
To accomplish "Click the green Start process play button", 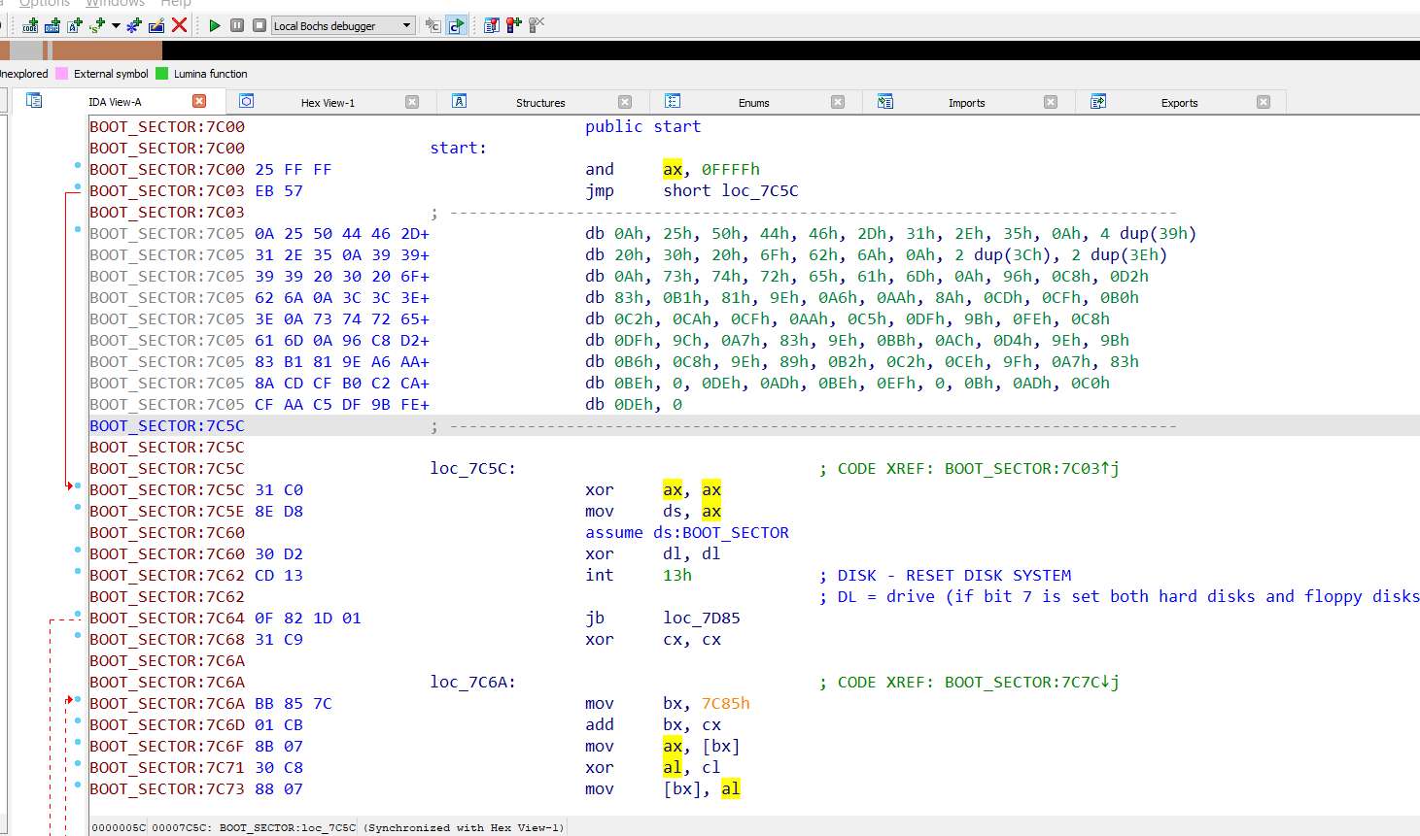I will click(x=215, y=25).
